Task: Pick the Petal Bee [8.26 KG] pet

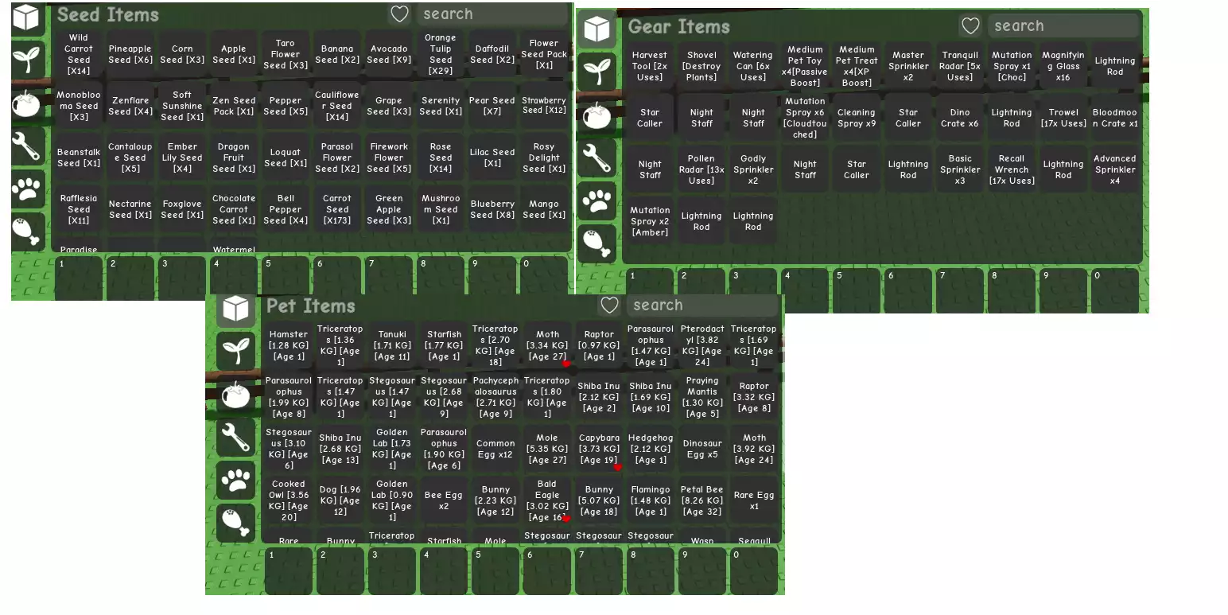Action: coord(701,500)
